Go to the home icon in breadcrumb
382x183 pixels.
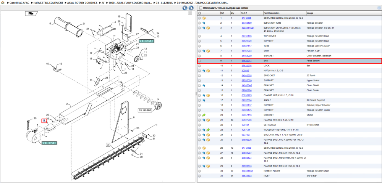point(3,3)
